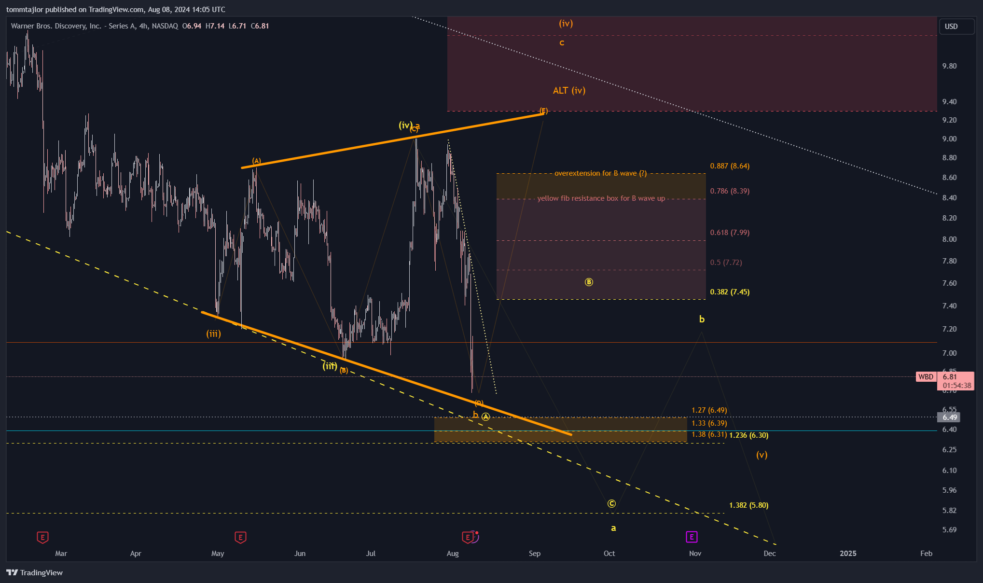Screen dimensions: 983x583
Task: Select the (E) triangle point label
Action: click(x=543, y=111)
